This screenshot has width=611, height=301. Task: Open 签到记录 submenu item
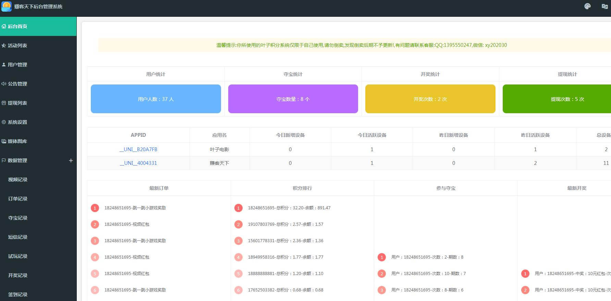click(38, 294)
